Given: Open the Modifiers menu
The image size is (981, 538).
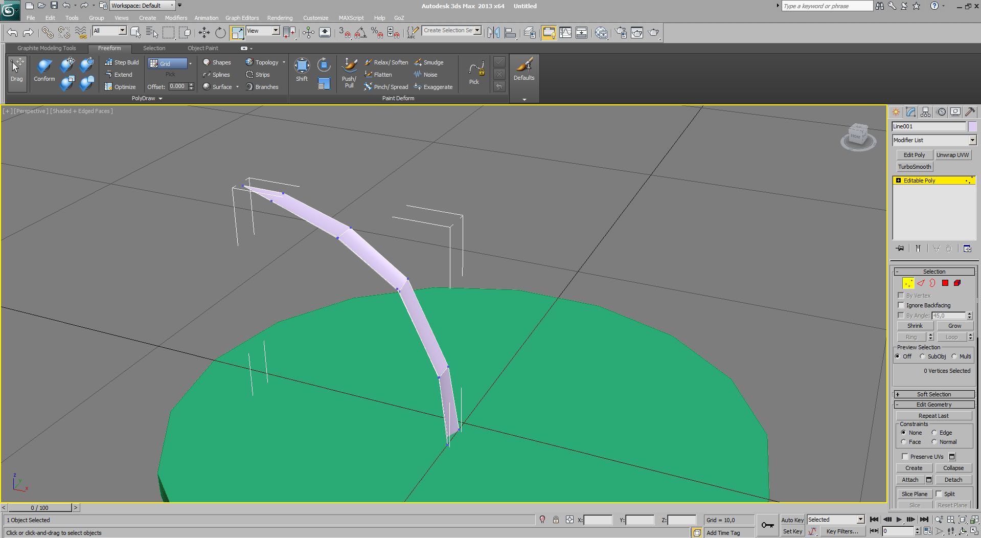Looking at the screenshot, I should (176, 18).
